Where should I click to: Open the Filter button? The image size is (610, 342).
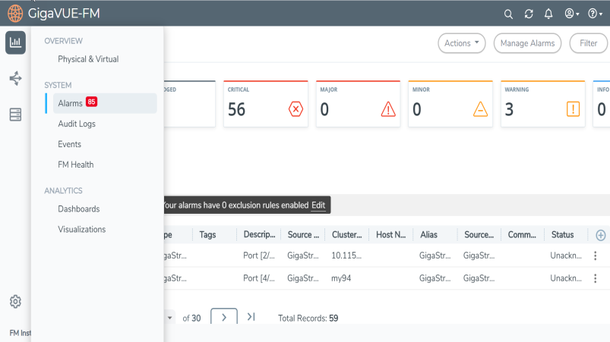(x=588, y=43)
